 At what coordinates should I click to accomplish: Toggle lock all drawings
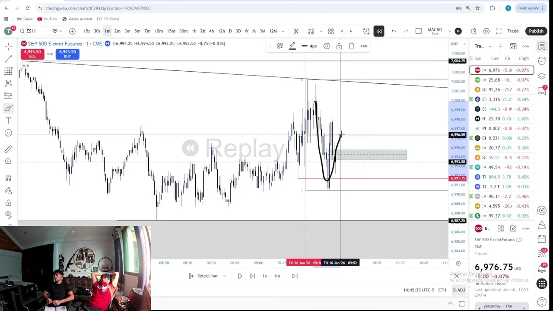8,203
